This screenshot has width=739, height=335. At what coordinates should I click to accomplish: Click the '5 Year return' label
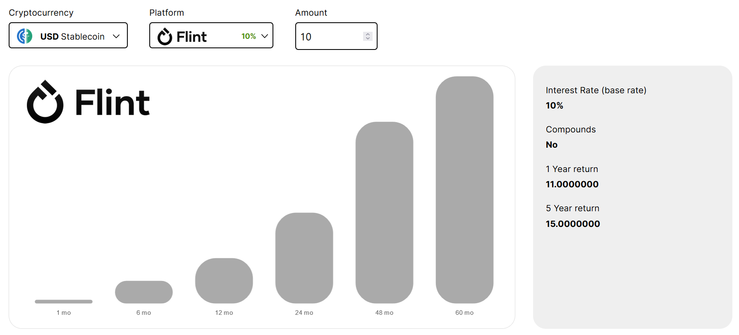coord(573,208)
